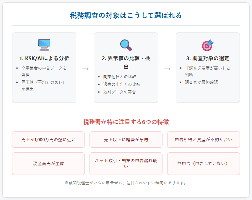Select the 無申告（申告していない） card
Screen dimensions: 252x200
pos(203,163)
